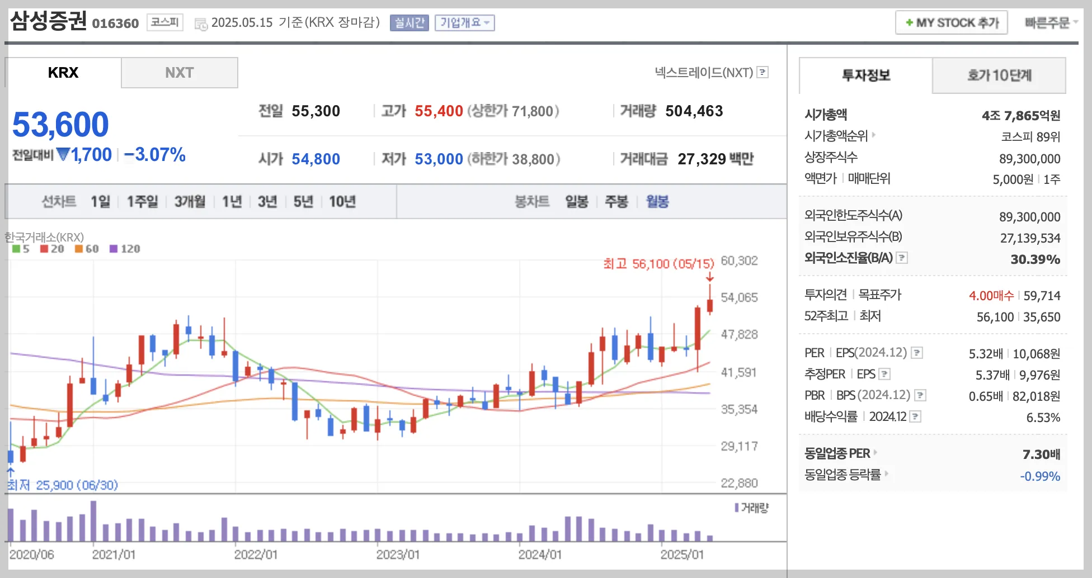Click the 60-day moving average orange legend swatch
This screenshot has height=578, width=1092.
point(79,249)
